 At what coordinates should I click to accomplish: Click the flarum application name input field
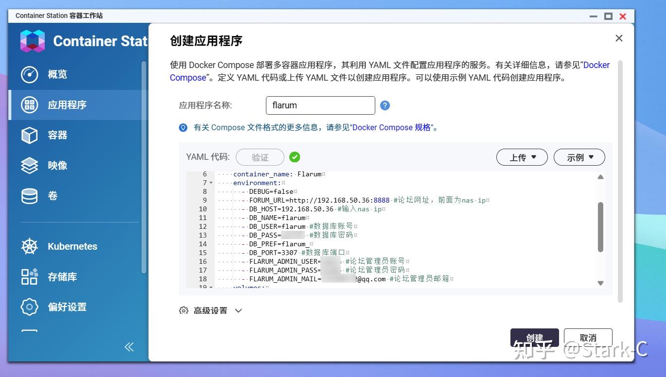point(320,105)
